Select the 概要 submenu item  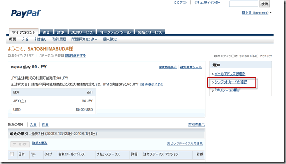(12, 39)
